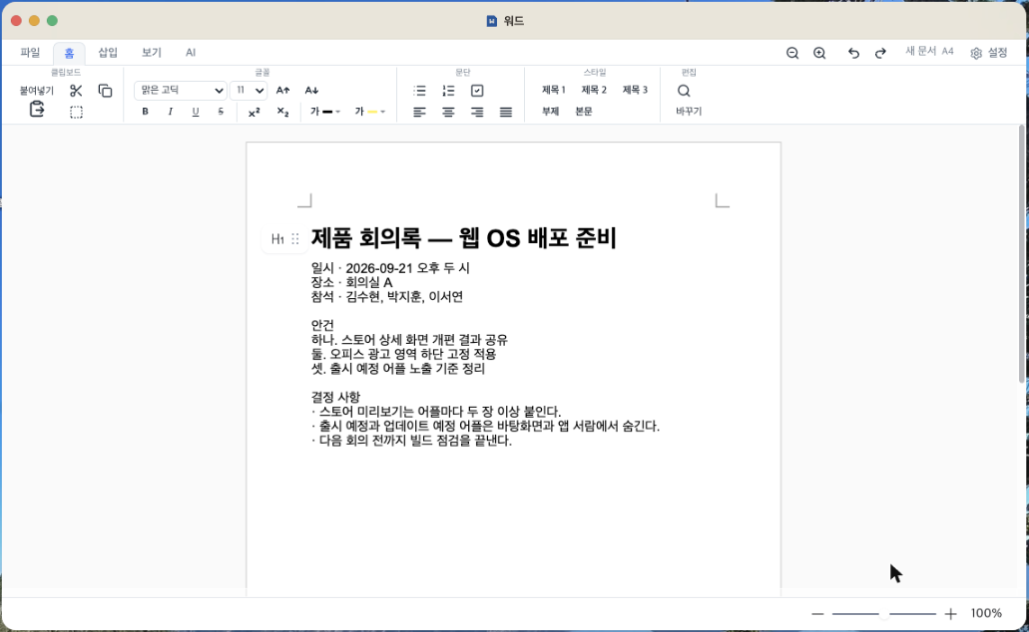The height and width of the screenshot is (632, 1029).
Task: Click the line 참석 · 김수현, 박지훈, 이서연
Action: [x=387, y=297]
